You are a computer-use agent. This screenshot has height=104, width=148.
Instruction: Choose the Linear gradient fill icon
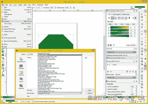[116, 18]
